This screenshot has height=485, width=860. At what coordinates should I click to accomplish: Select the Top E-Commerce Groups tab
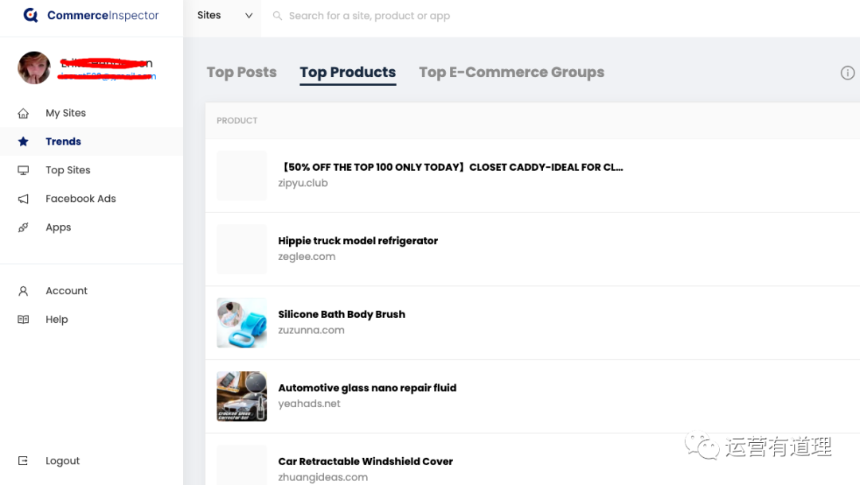(511, 72)
